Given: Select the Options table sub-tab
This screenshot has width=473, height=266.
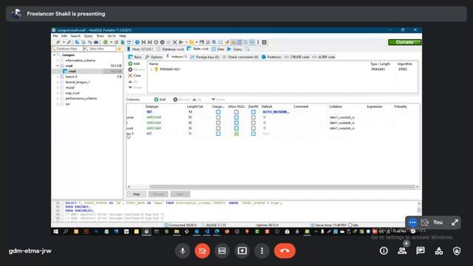Looking at the screenshot, I should 154,57.
